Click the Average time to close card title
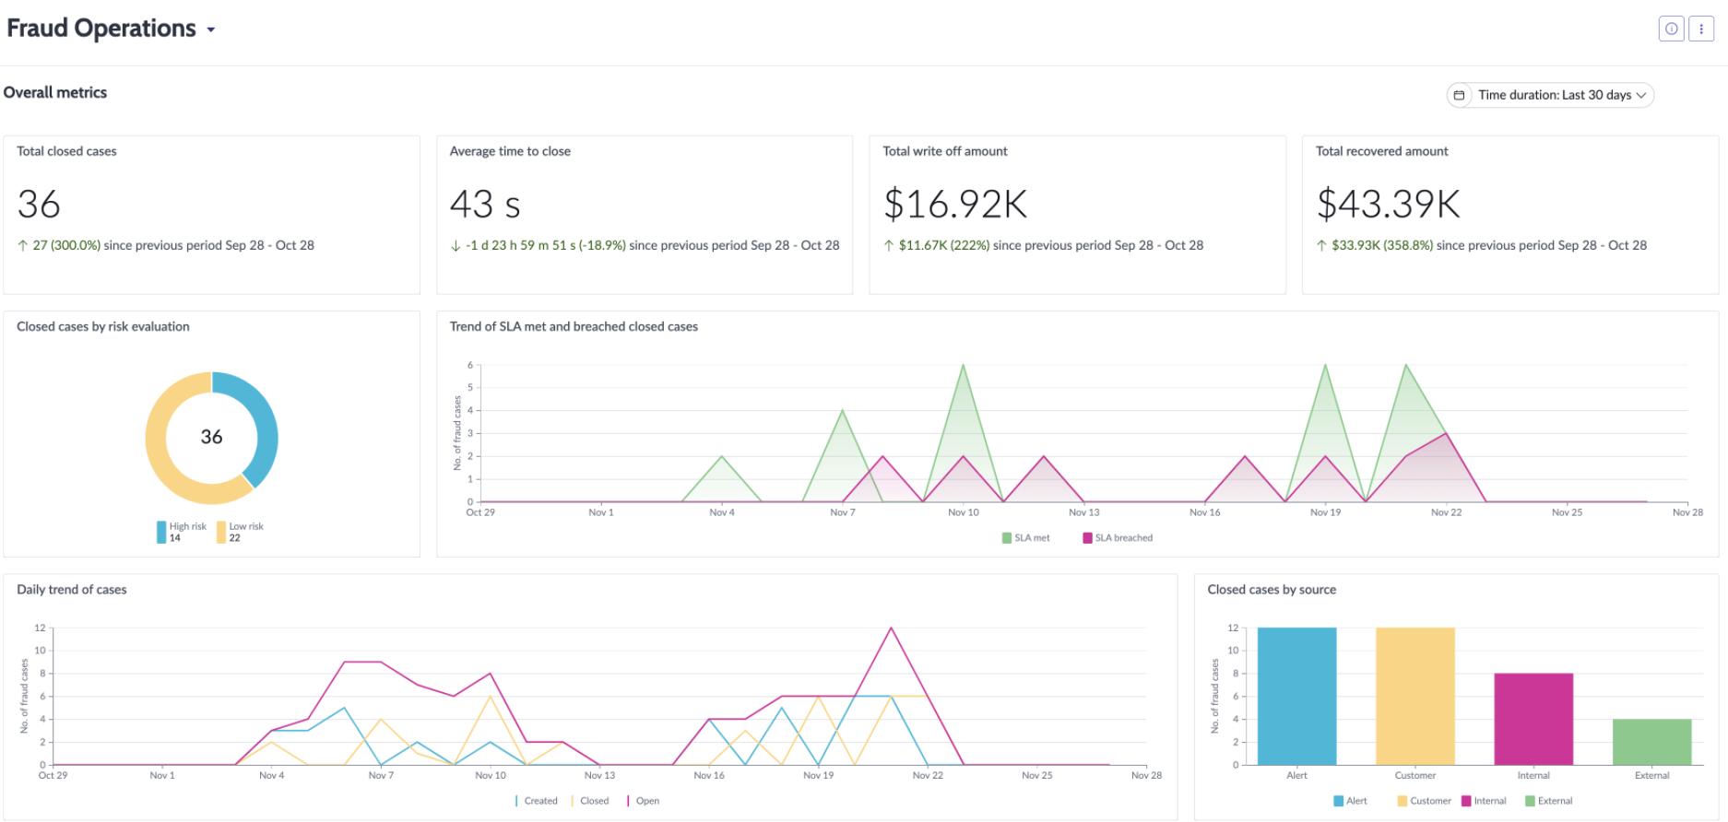Viewport: 1728px width, 822px height. point(510,151)
